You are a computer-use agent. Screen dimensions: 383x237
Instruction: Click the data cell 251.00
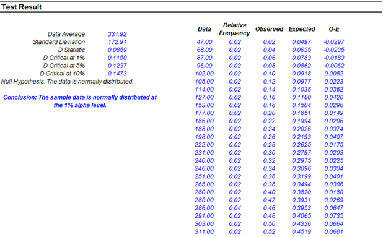click(205, 176)
